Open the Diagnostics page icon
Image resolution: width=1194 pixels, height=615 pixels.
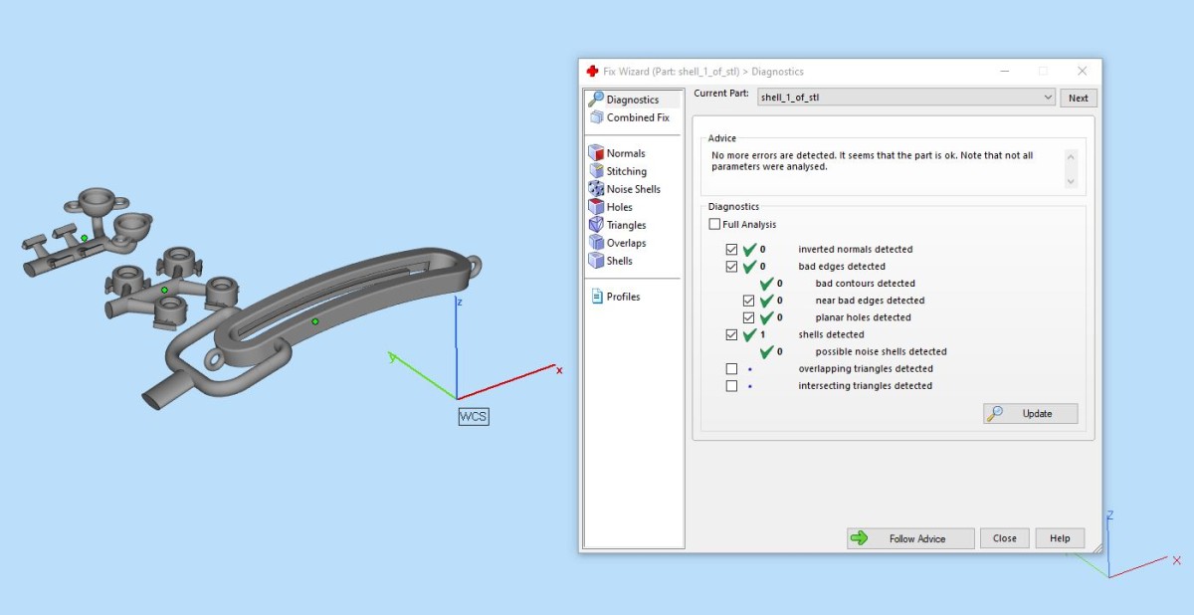click(x=596, y=100)
